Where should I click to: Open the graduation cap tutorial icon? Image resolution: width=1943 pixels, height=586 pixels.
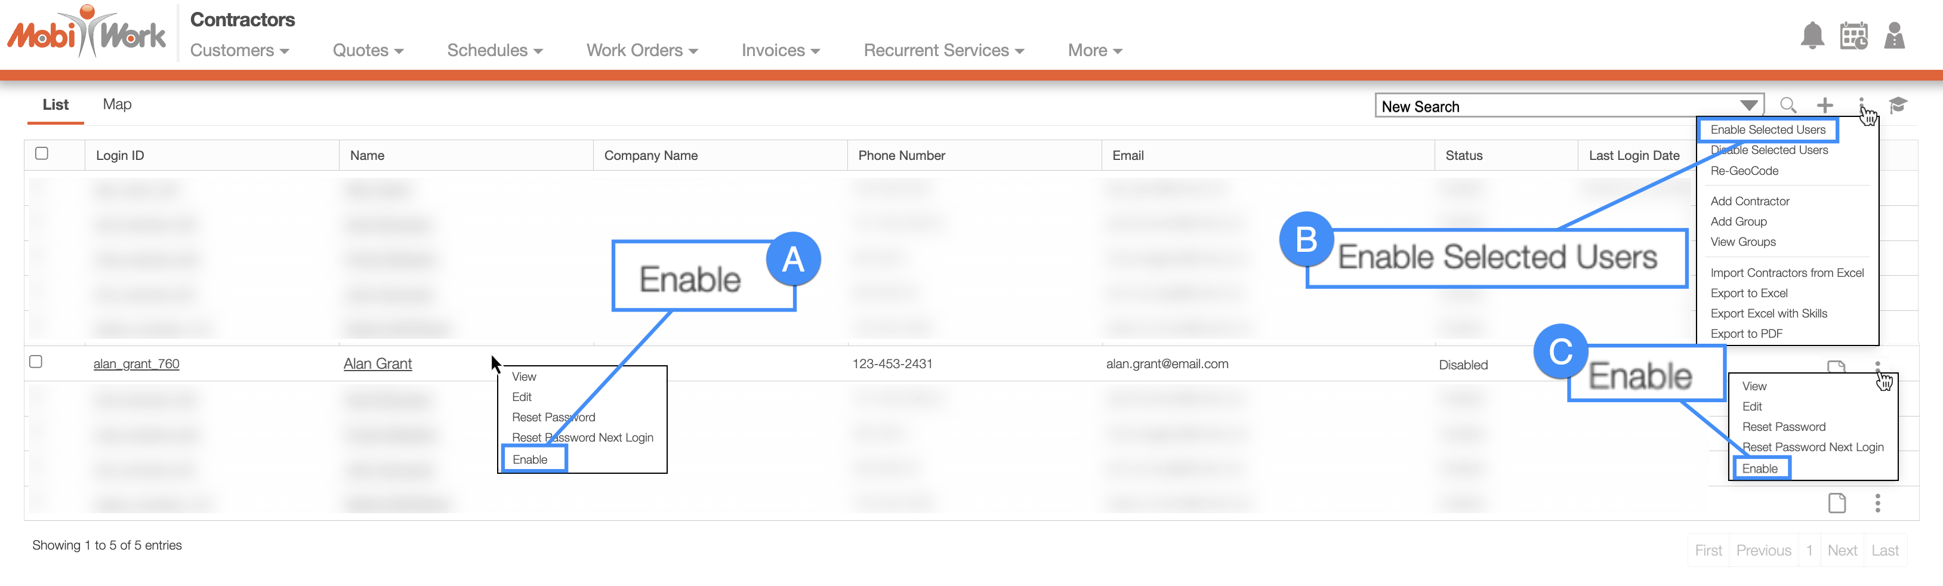(1898, 104)
